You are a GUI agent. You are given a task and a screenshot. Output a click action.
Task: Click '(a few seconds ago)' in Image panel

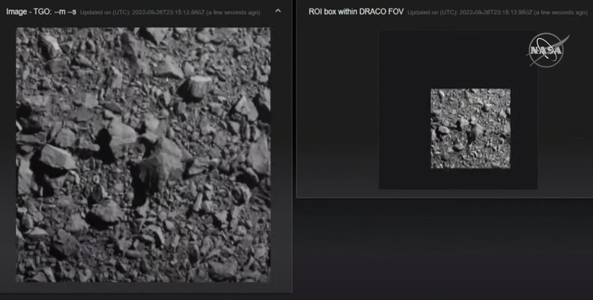[x=233, y=13]
